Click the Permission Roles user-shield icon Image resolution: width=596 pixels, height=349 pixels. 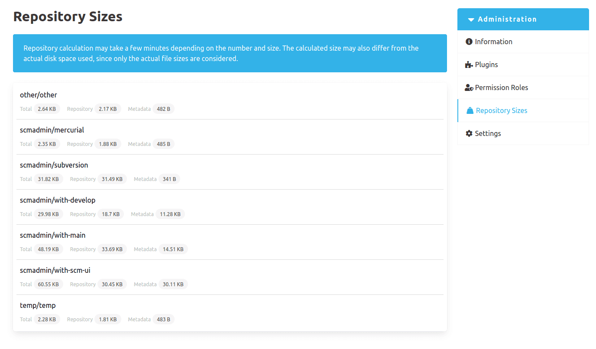469,87
